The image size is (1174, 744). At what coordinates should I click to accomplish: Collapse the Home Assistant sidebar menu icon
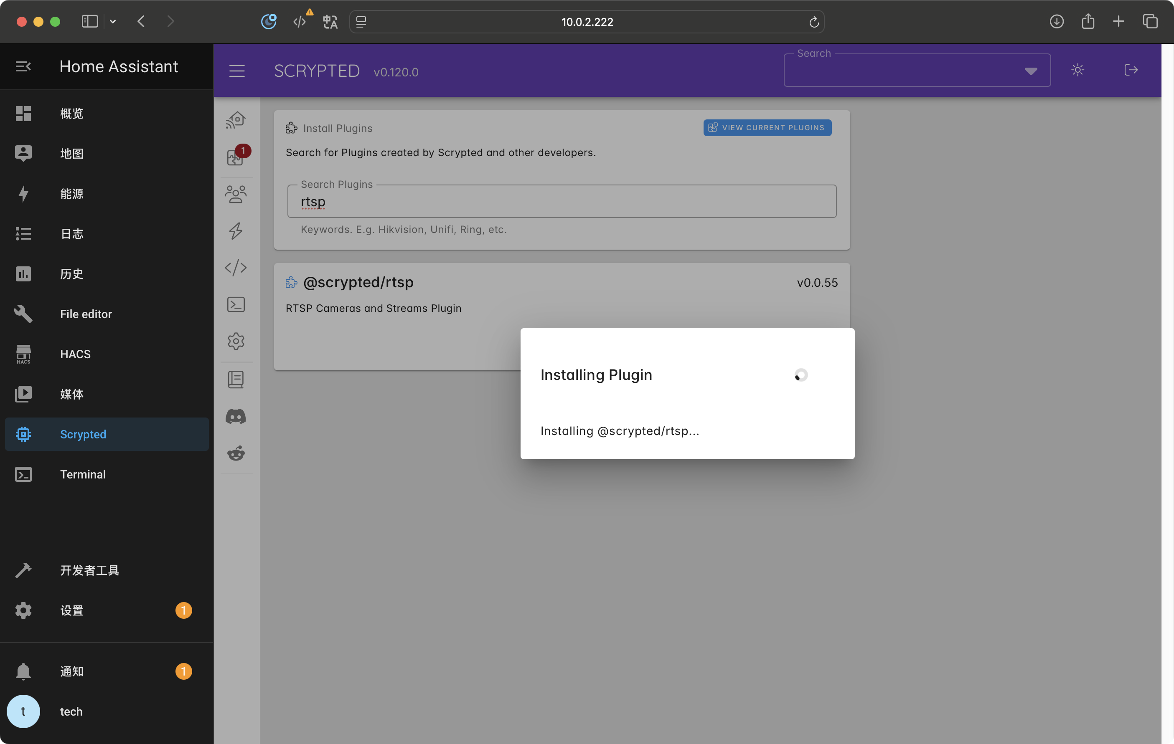pos(23,67)
